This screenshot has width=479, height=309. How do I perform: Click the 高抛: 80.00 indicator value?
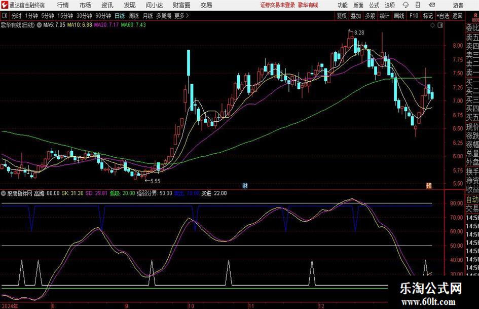tap(47, 193)
